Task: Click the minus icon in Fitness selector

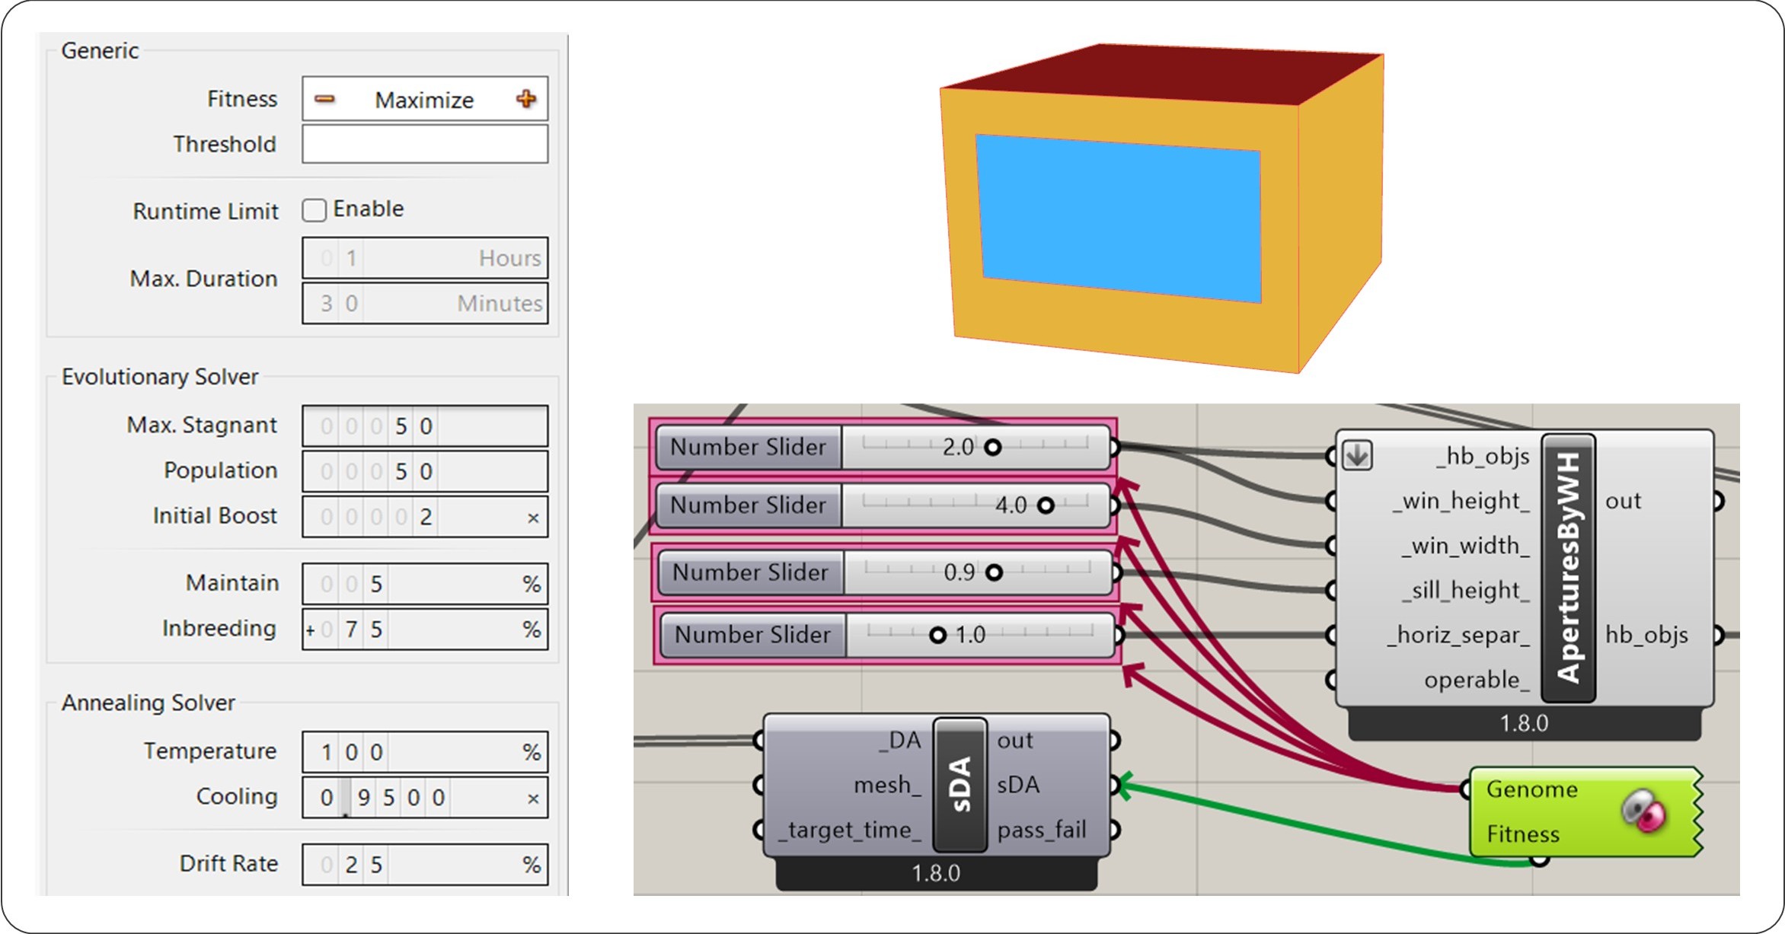Action: tap(324, 99)
